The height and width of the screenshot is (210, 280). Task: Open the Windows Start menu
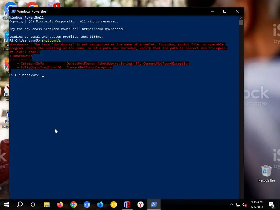(x=7, y=205)
